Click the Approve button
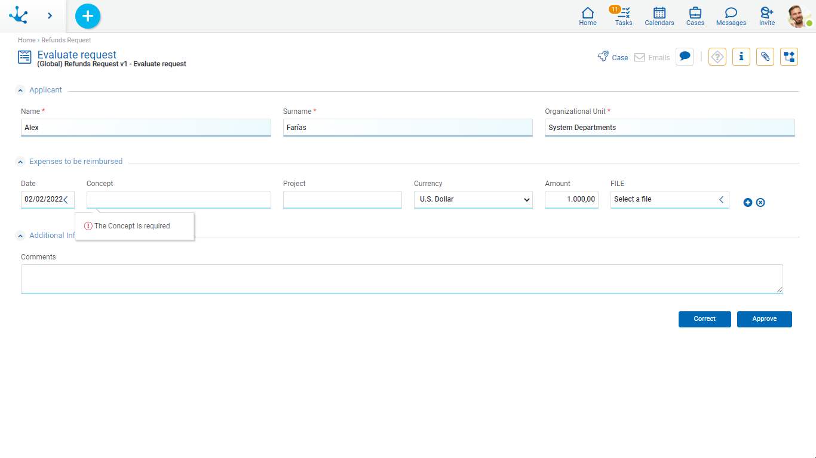The width and height of the screenshot is (816, 458). pos(764,319)
